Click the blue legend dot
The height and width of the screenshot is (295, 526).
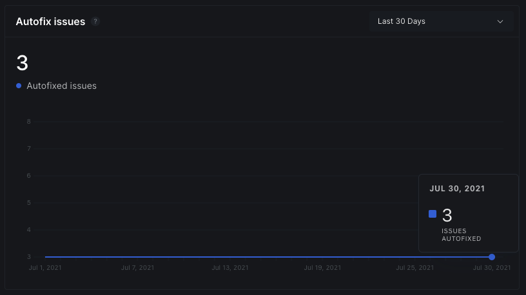click(x=19, y=86)
